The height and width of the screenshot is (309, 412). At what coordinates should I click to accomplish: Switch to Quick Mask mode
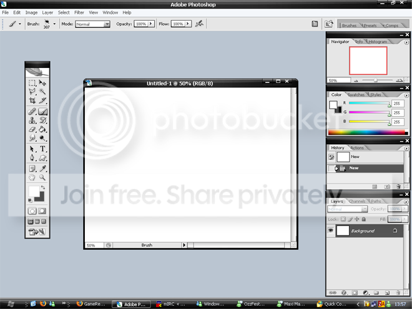coord(42,211)
